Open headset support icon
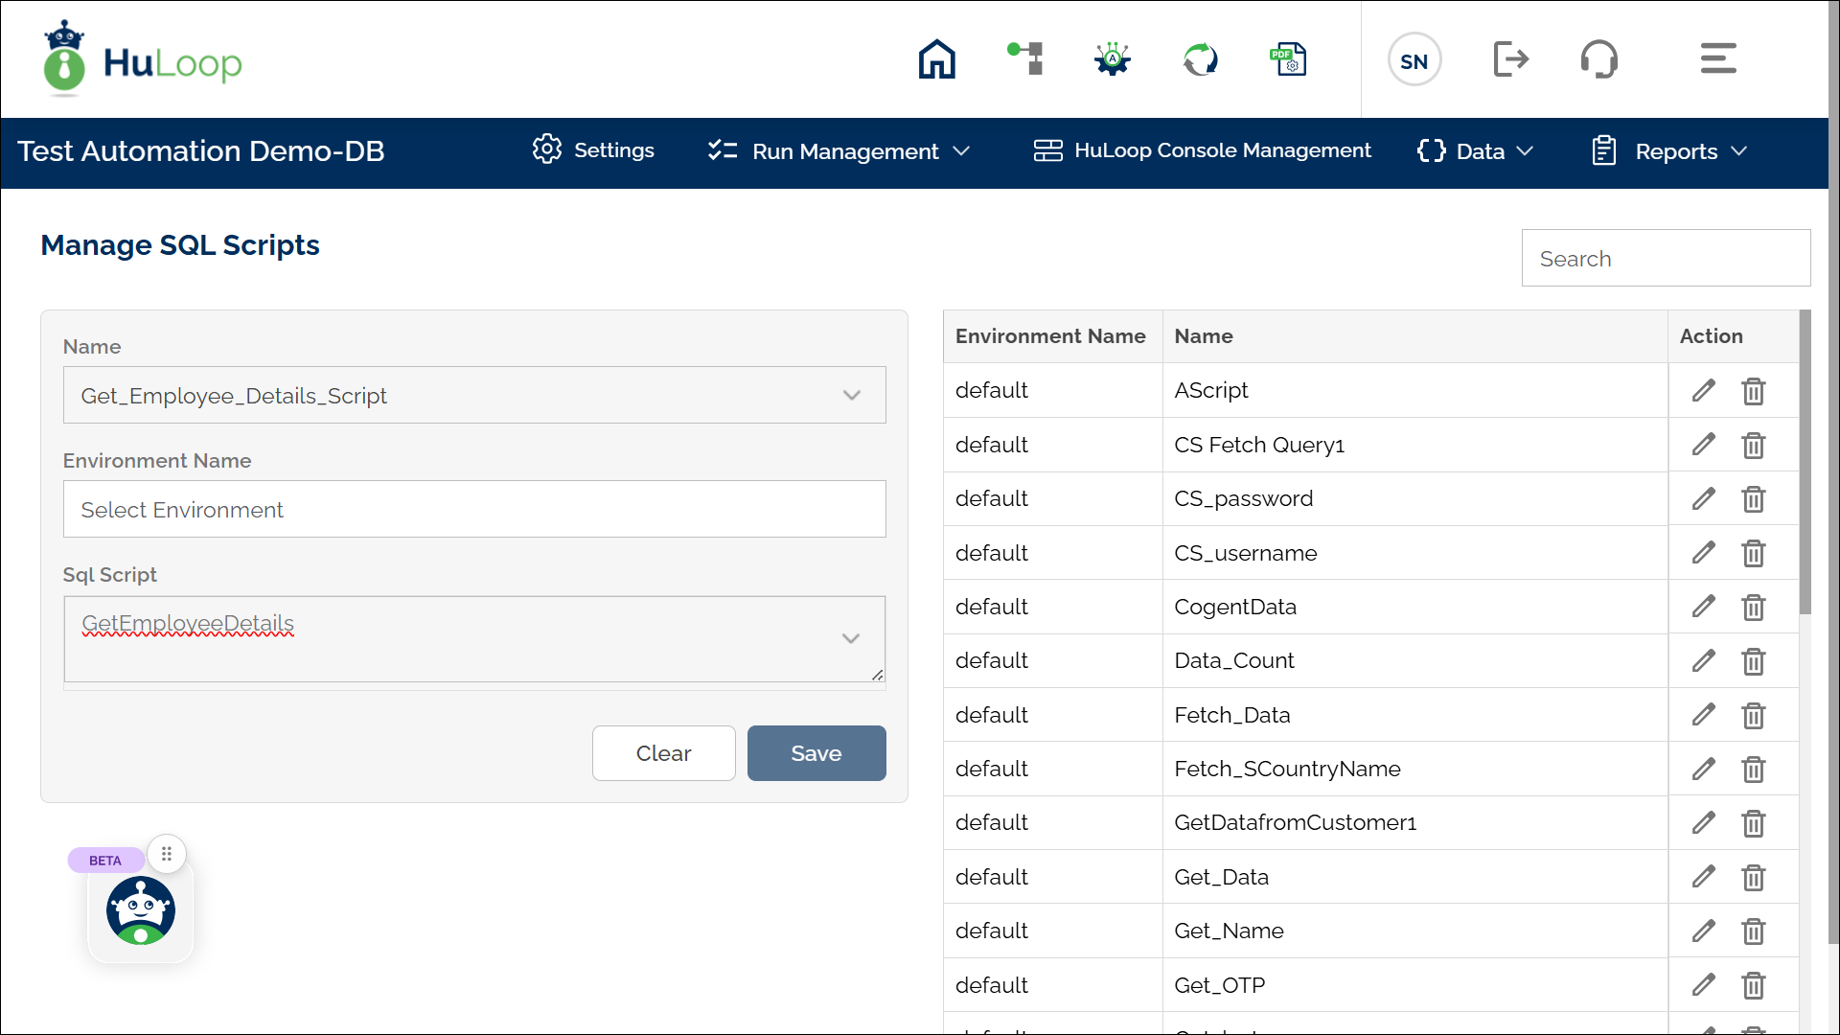Screen dimensions: 1840x1035 (1598, 59)
